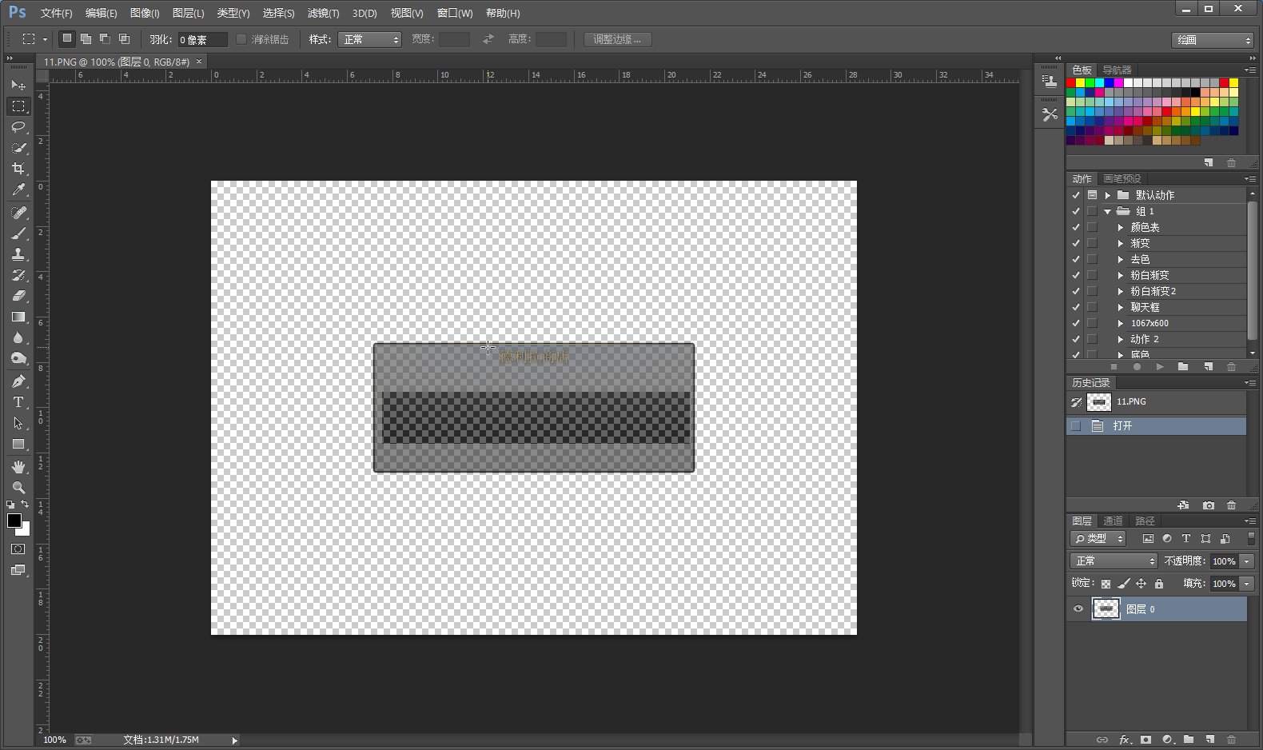Click the 调整边缘 button
The image size is (1263, 750).
pyautogui.click(x=617, y=39)
